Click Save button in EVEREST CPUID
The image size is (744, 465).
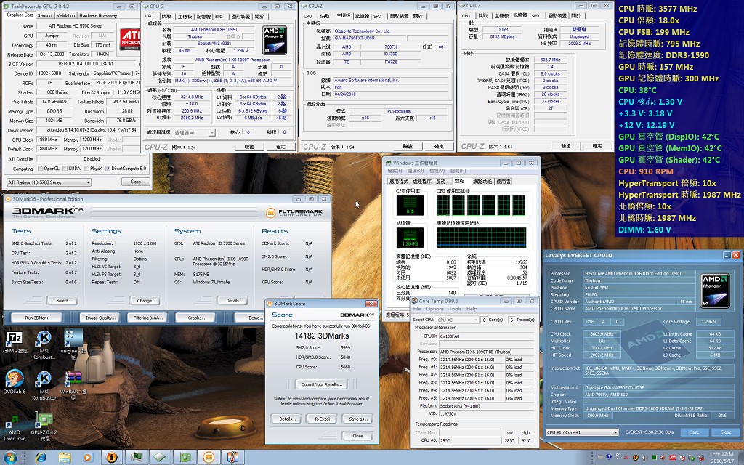695,432
